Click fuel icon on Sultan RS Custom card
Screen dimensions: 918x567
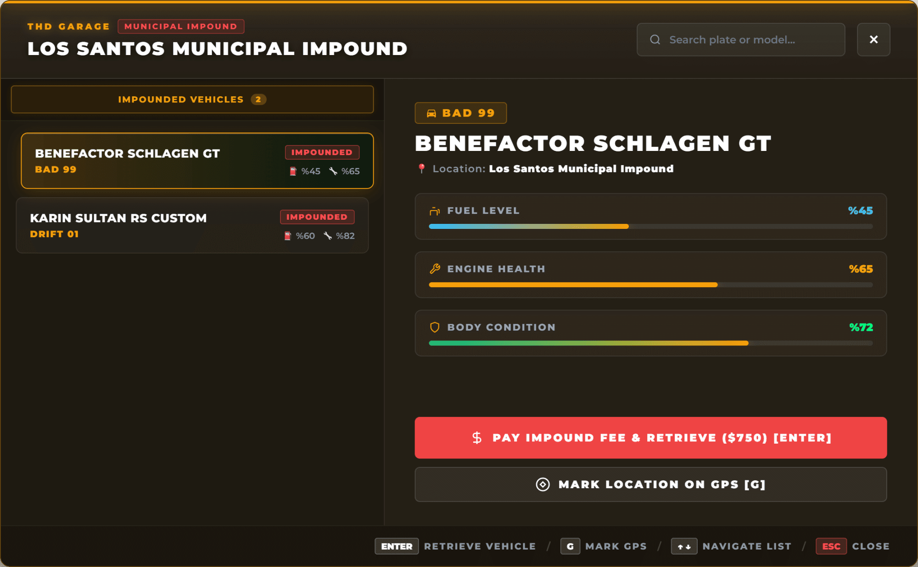[287, 236]
